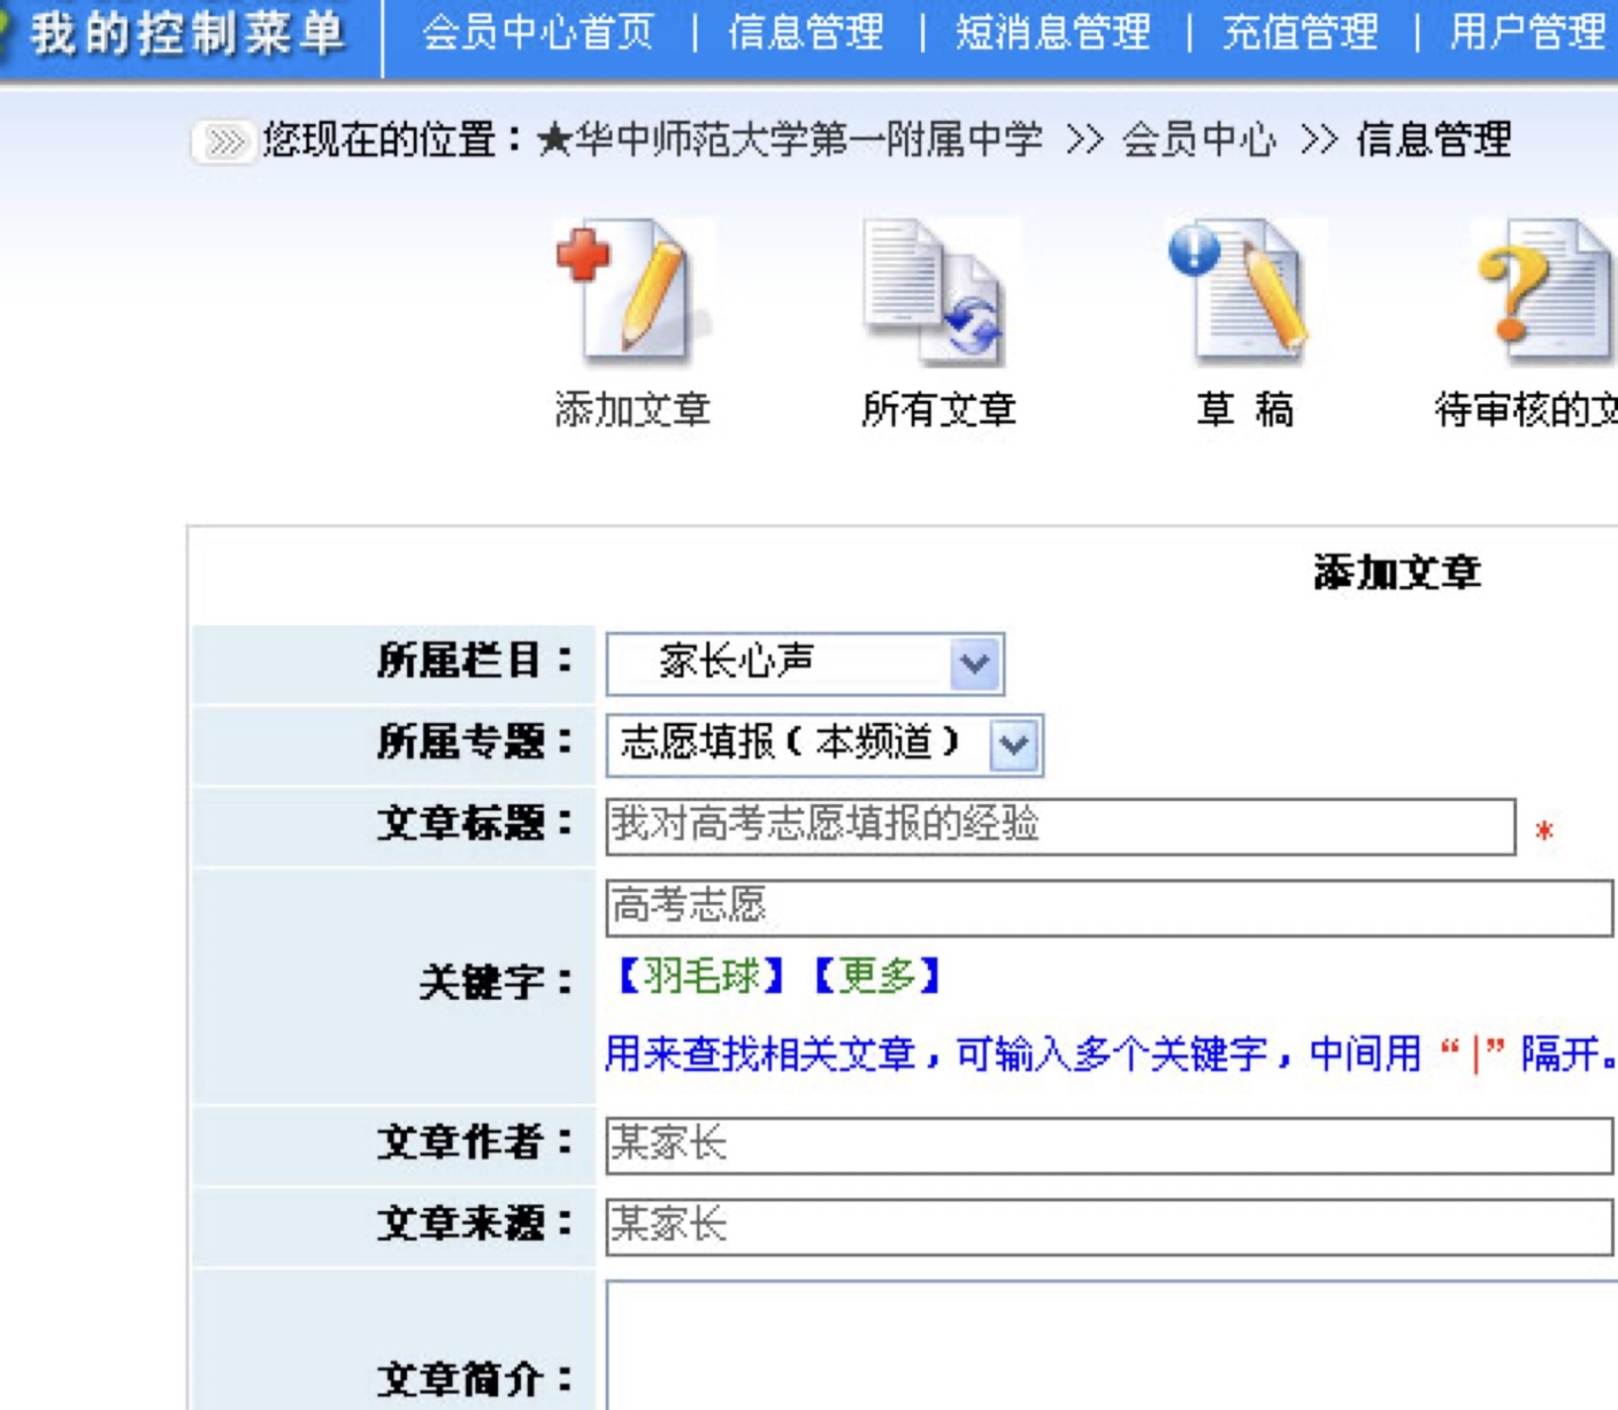Viewport: 1618px width, 1410px height.
Task: Click into the 关键字 keyword text field
Action: tap(1109, 908)
